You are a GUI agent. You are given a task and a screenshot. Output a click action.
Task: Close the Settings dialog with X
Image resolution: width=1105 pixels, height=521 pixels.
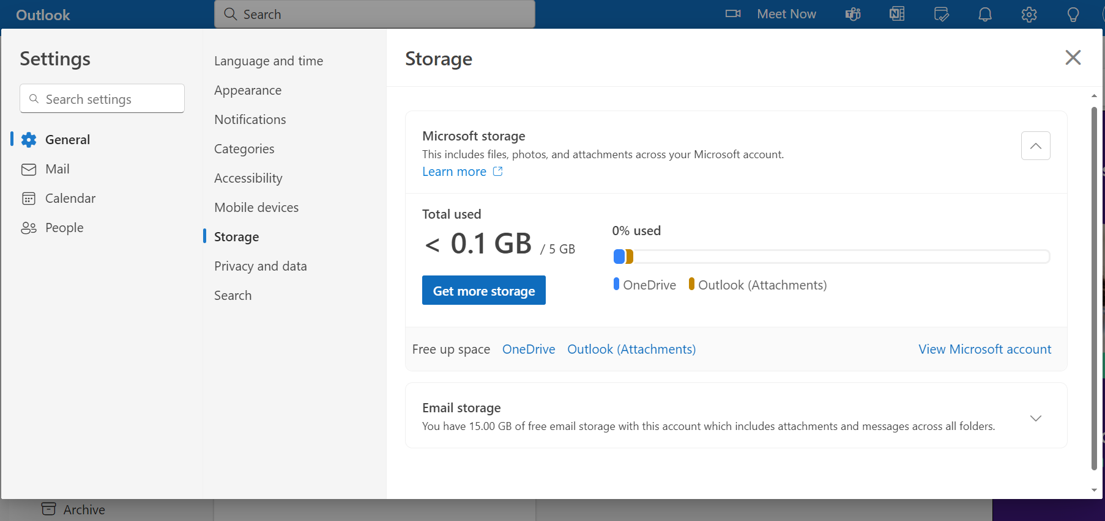coord(1073,57)
